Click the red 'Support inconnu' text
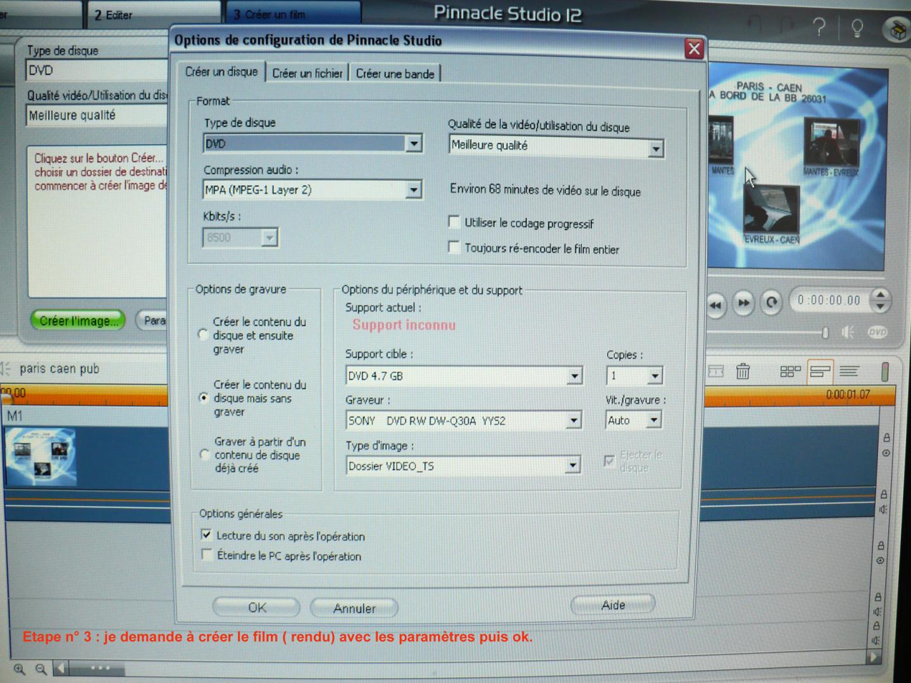Image resolution: width=911 pixels, height=683 pixels. point(404,325)
